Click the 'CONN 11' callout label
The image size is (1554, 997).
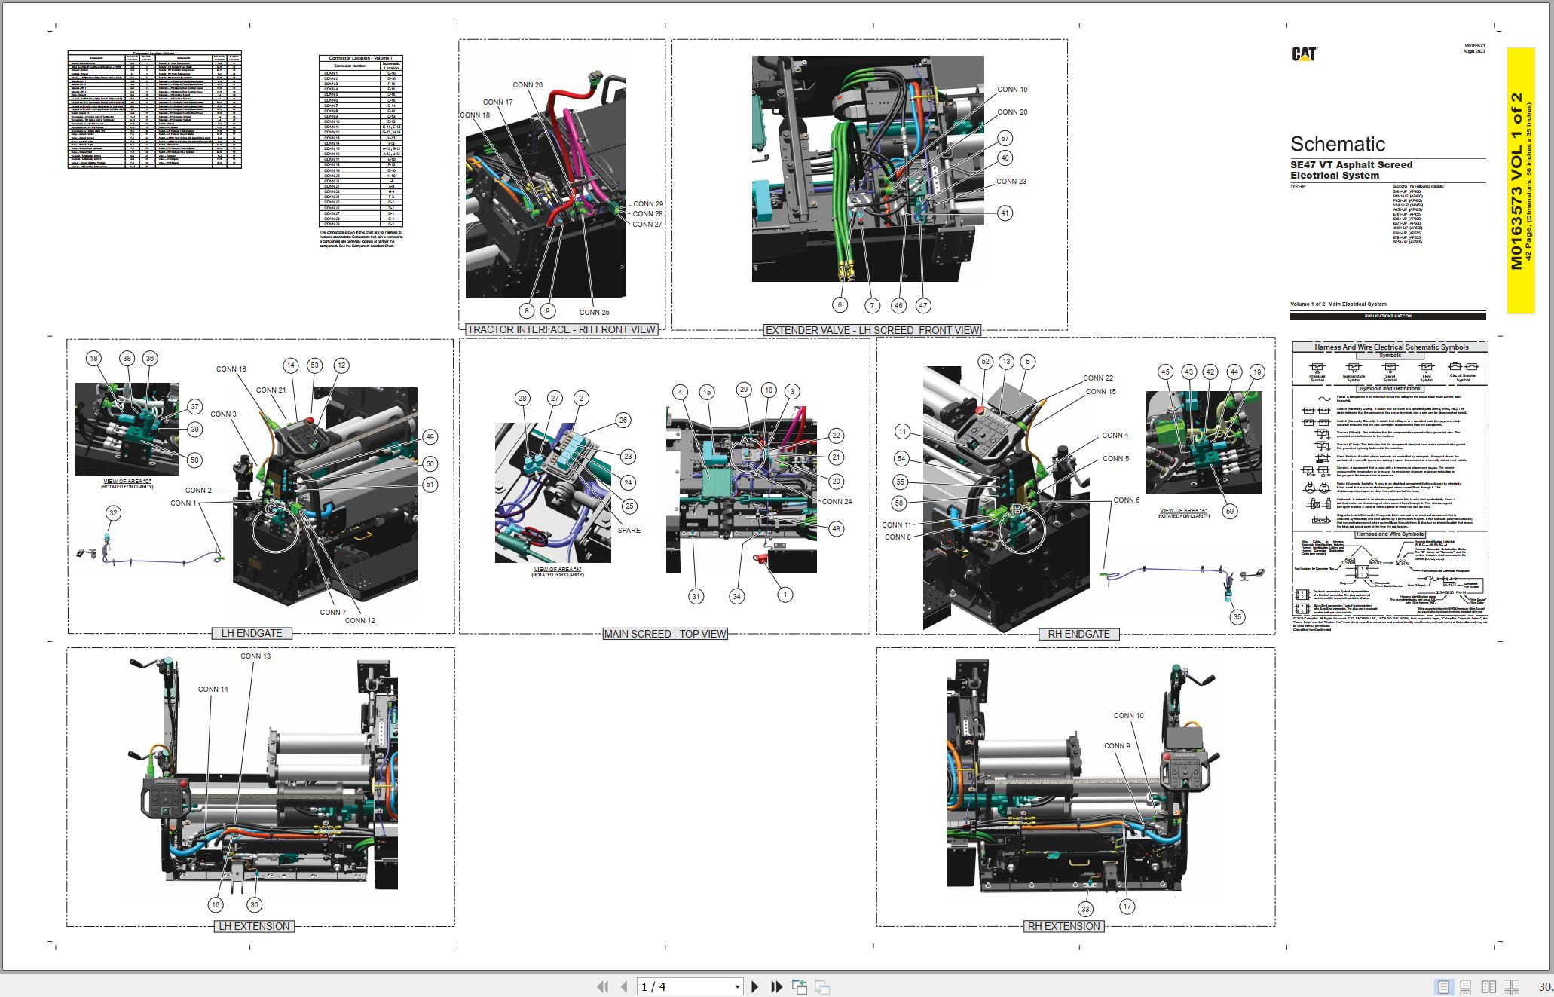coord(897,525)
